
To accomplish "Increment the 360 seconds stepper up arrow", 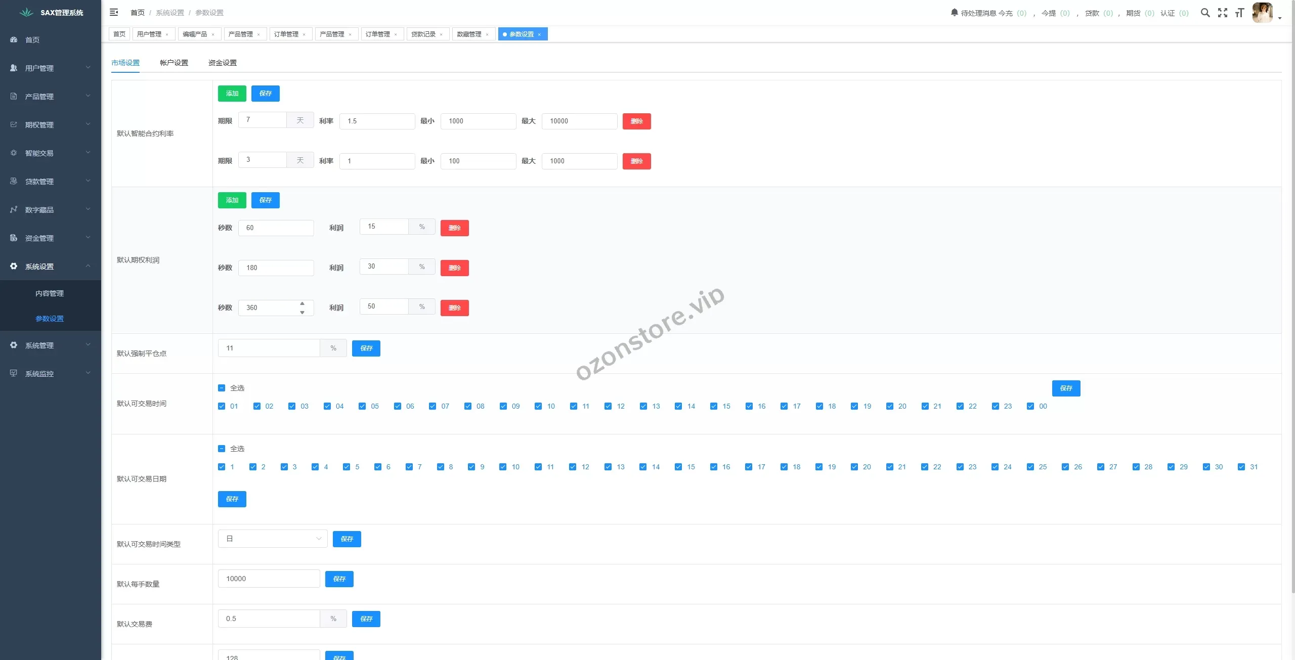I will 302,303.
